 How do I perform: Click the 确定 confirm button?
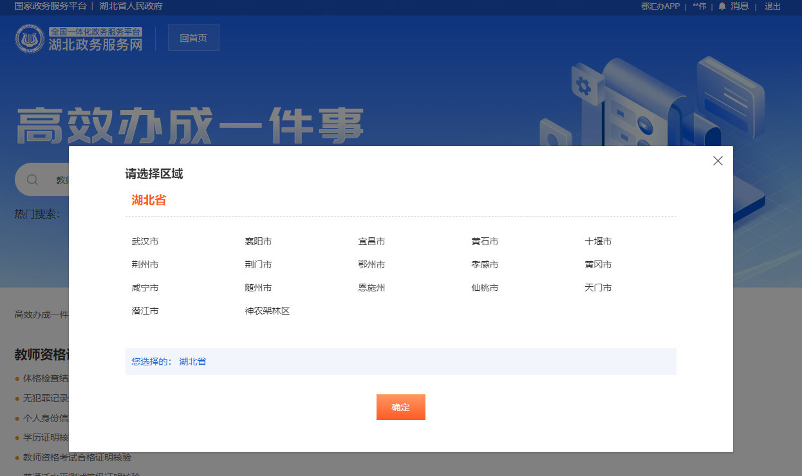pos(401,407)
